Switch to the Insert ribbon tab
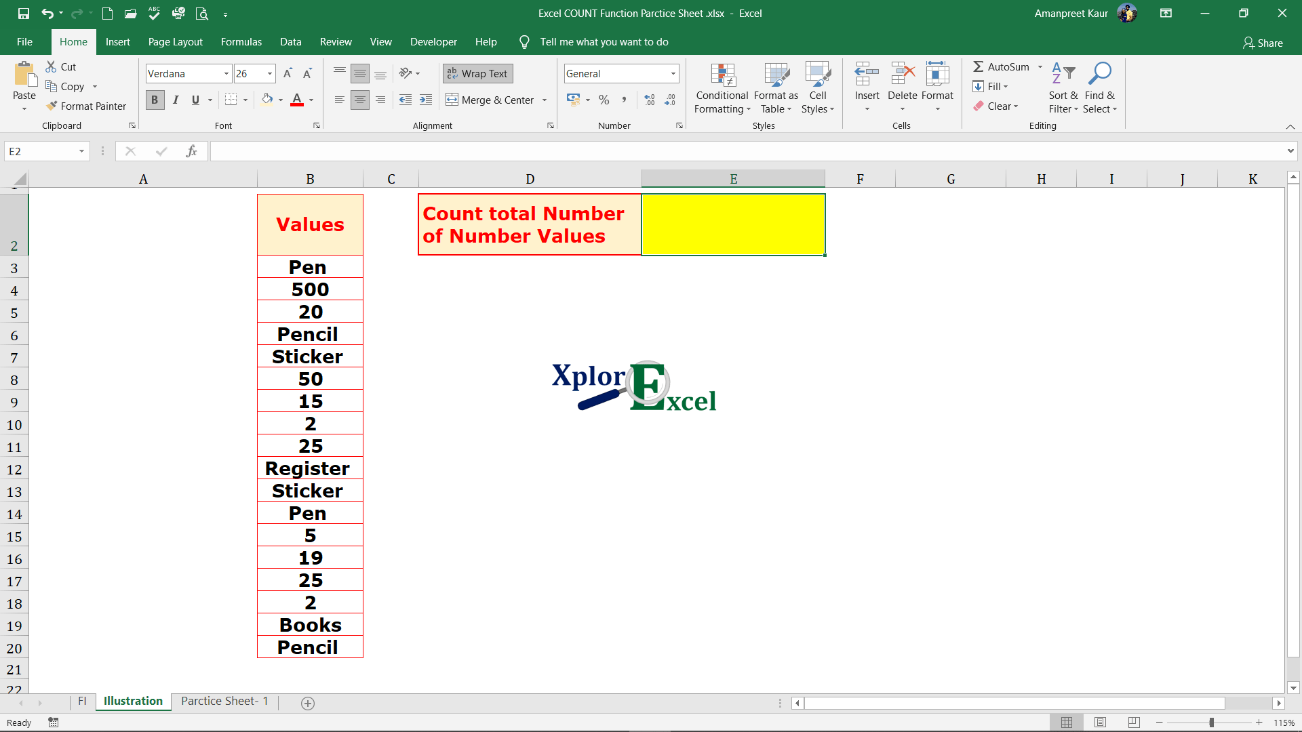This screenshot has width=1302, height=732. point(117,42)
